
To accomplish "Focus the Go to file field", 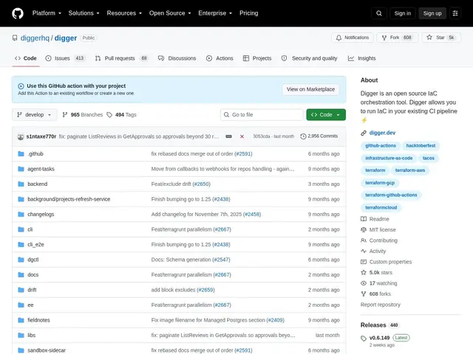I will pos(262,115).
